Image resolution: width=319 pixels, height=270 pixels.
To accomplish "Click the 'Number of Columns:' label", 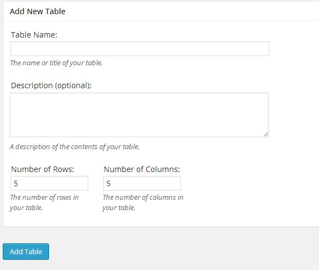I will 142,169.
